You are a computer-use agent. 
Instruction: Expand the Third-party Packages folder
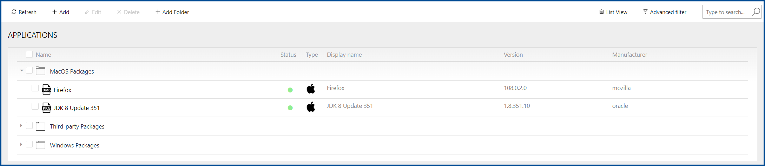click(21, 126)
